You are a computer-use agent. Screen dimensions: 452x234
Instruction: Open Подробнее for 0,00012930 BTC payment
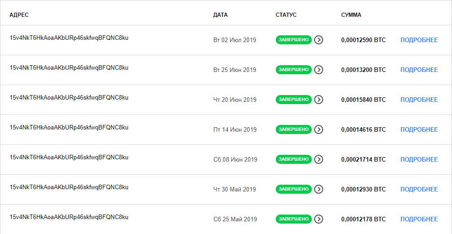pyautogui.click(x=419, y=189)
